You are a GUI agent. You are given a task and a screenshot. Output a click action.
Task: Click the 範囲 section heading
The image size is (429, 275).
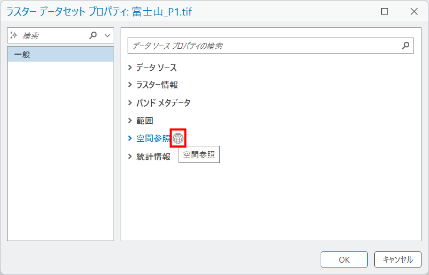pos(144,121)
